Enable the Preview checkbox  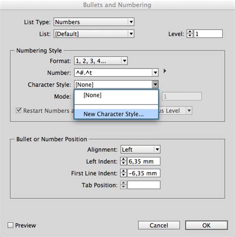10,225
